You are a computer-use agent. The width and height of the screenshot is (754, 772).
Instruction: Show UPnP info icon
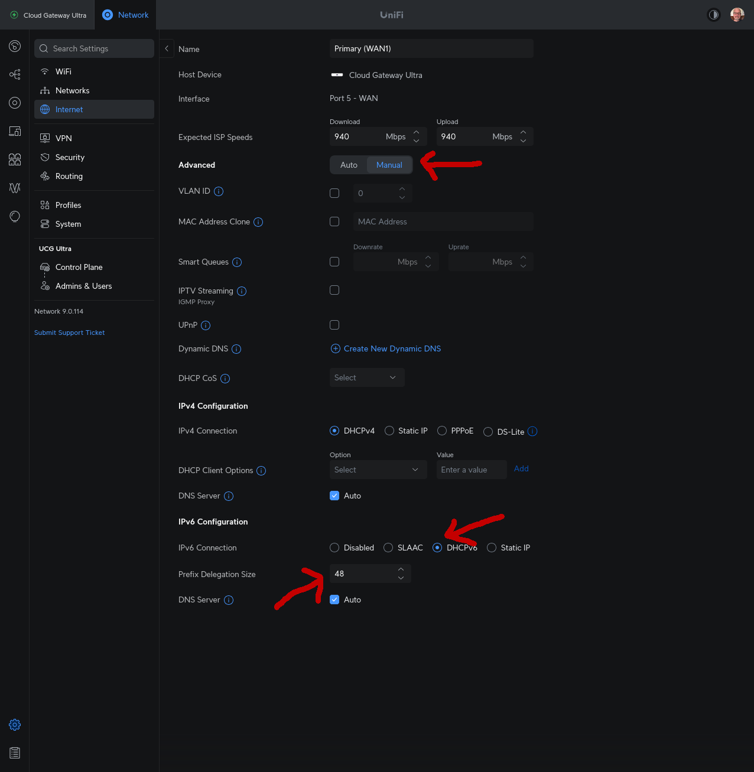[x=206, y=325]
